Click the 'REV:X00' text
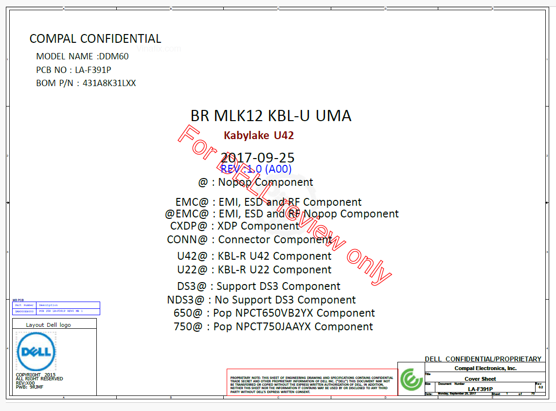556x411 pixels. [x=25, y=383]
